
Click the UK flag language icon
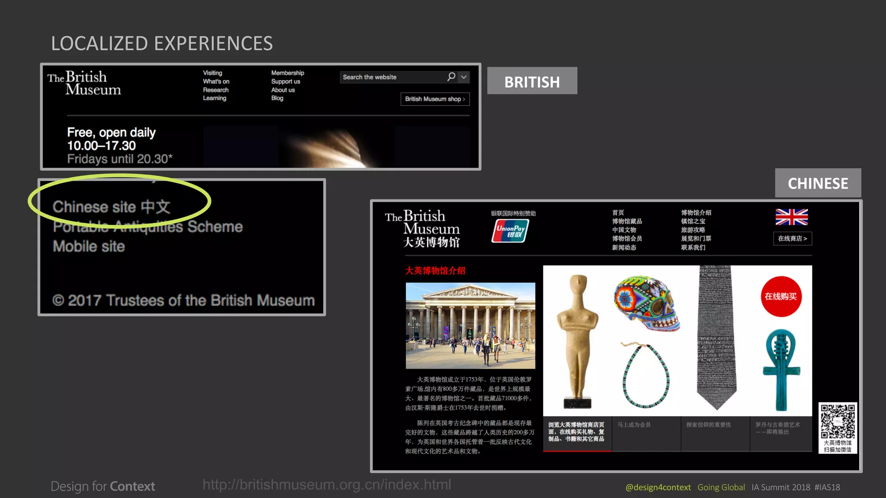click(x=791, y=217)
